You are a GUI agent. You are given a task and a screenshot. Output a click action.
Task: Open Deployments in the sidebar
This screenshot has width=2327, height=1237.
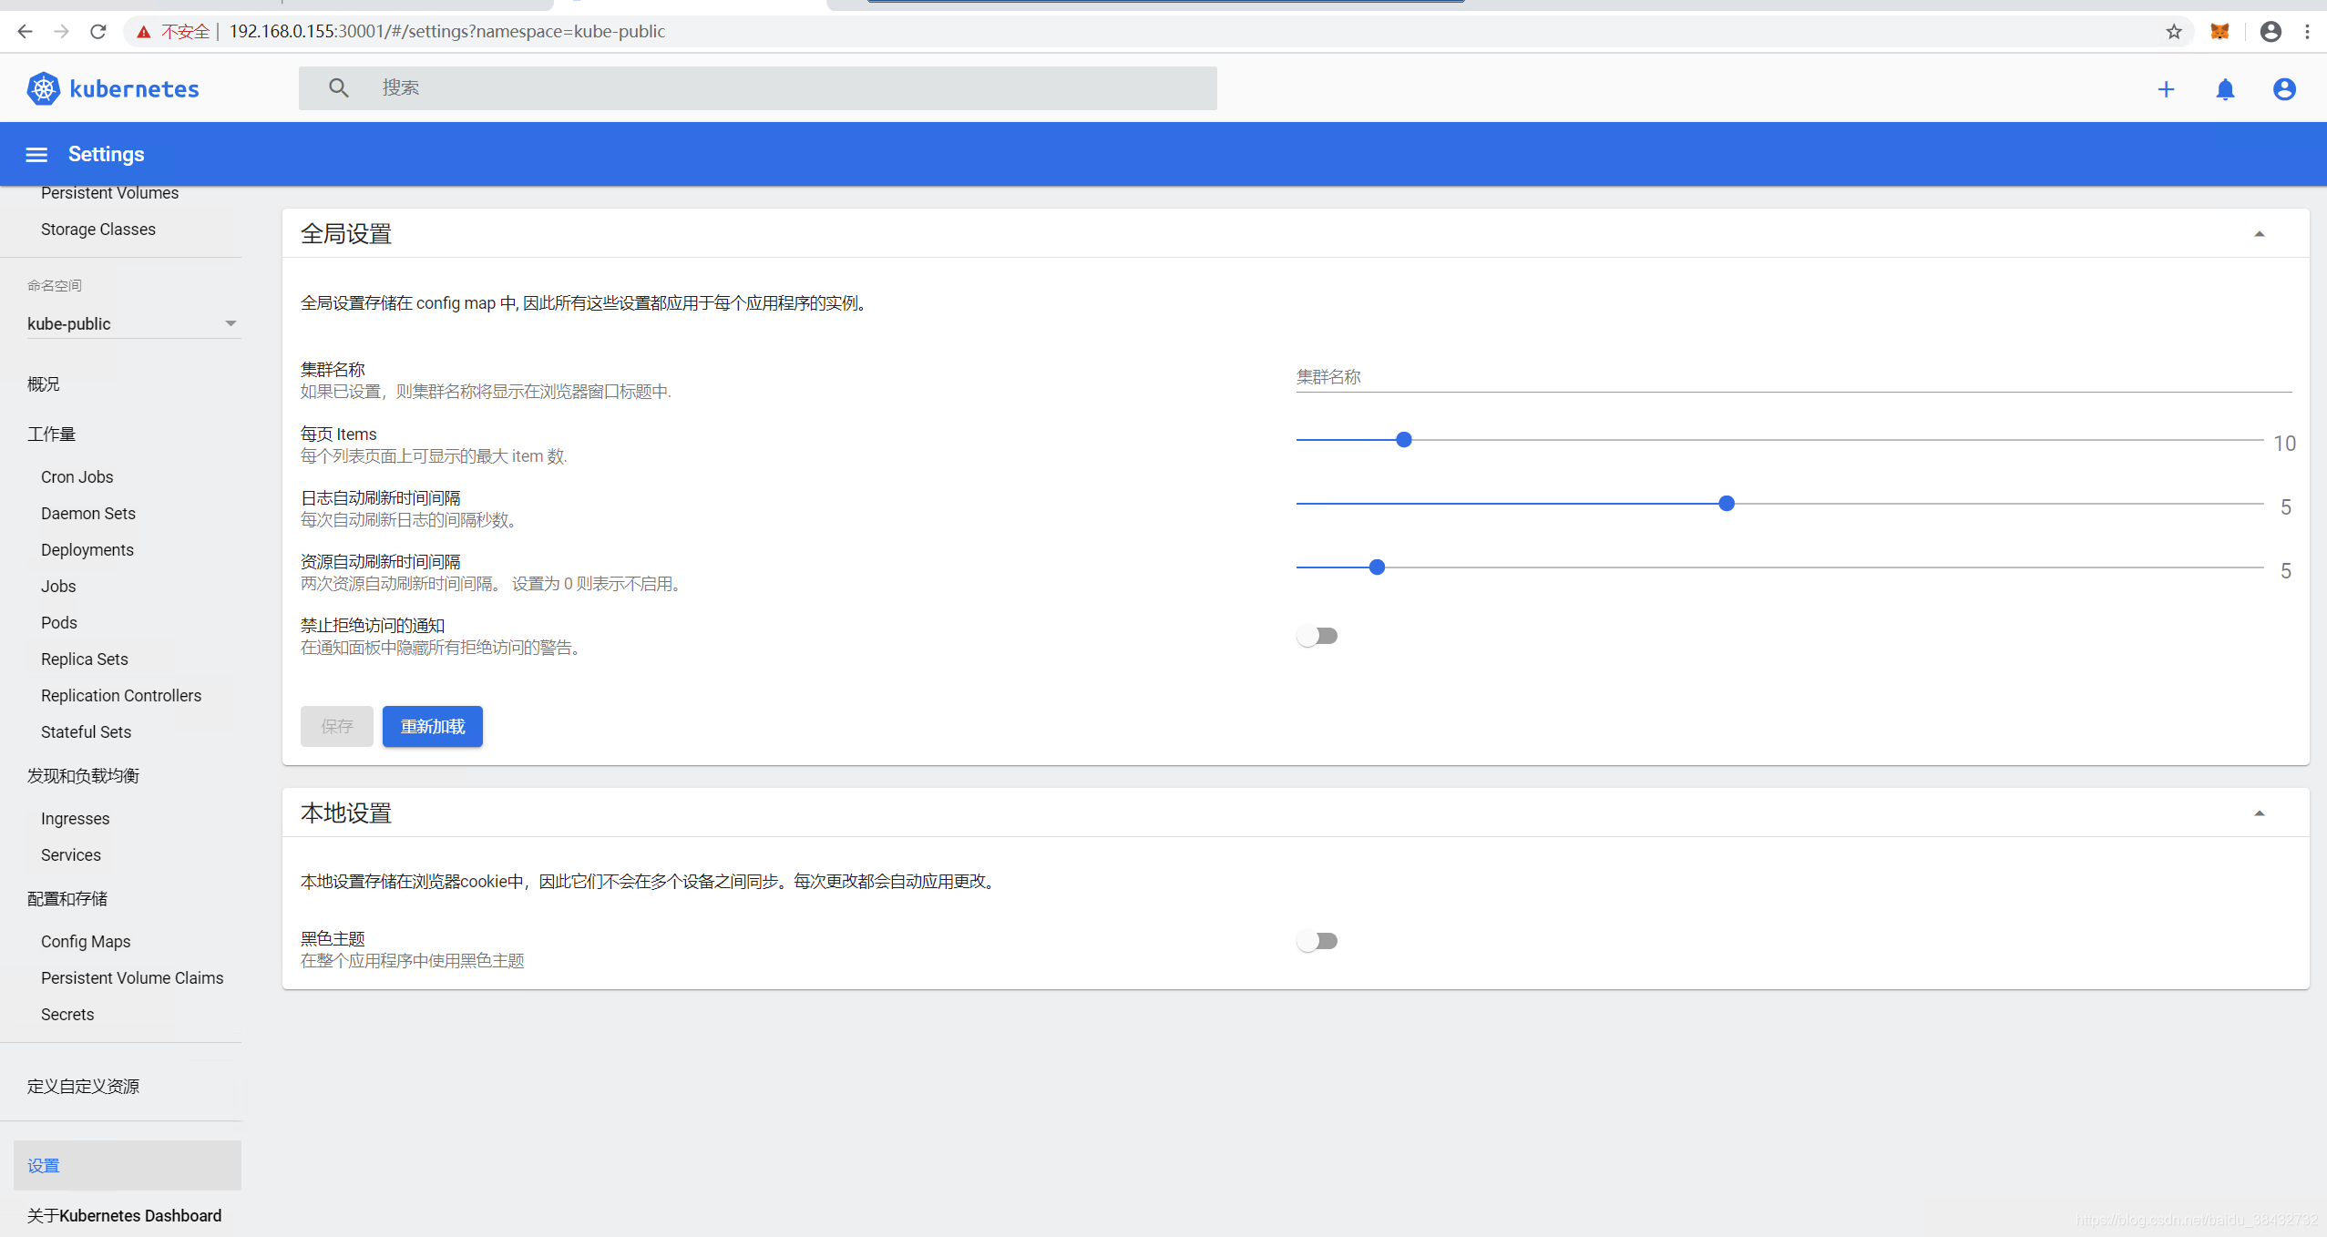[x=87, y=549]
